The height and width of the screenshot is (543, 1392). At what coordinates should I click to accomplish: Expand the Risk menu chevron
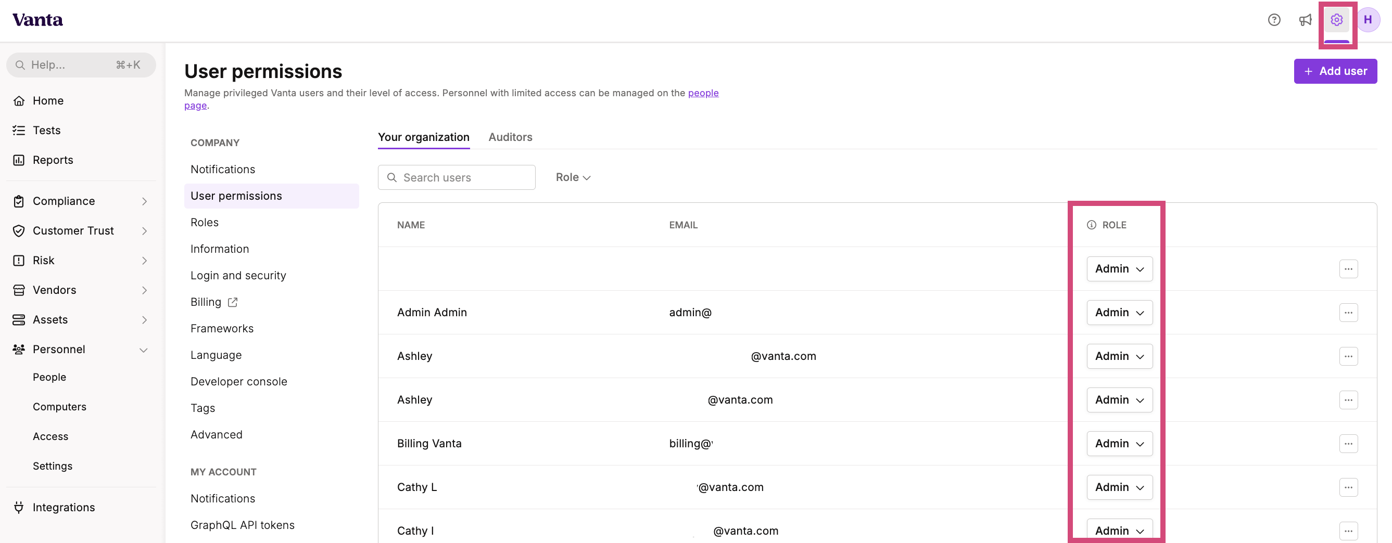(x=144, y=261)
